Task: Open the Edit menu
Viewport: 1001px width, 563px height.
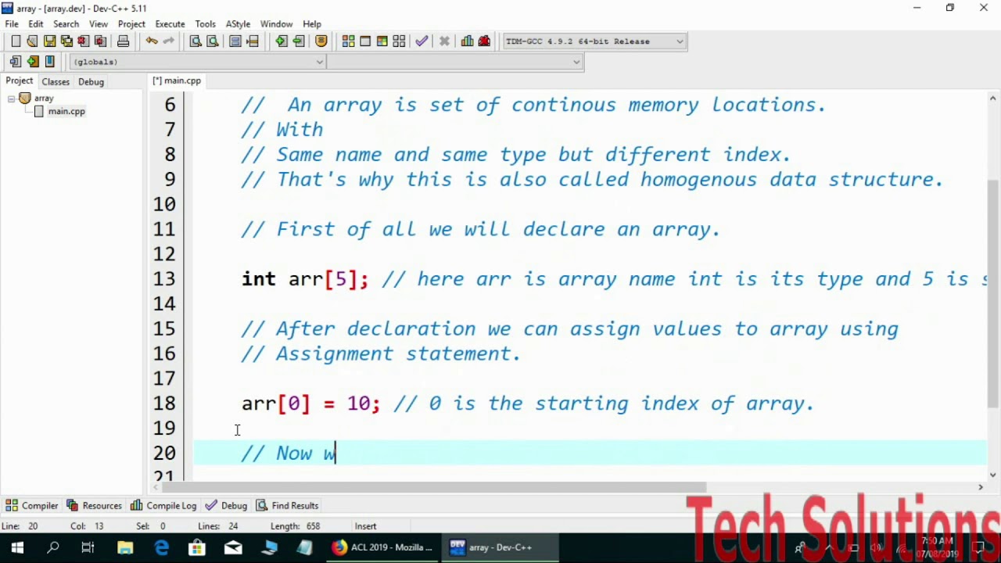Action: 36,24
